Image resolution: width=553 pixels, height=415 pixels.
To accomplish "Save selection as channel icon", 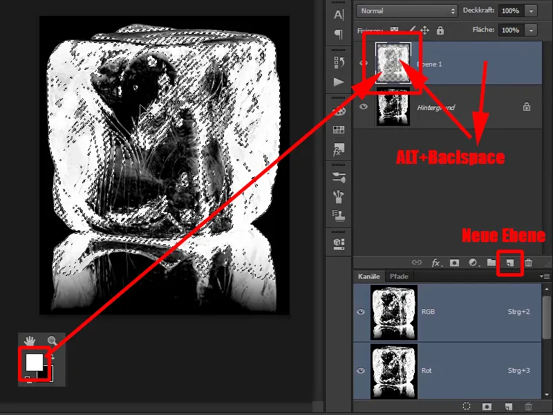I will (x=487, y=407).
